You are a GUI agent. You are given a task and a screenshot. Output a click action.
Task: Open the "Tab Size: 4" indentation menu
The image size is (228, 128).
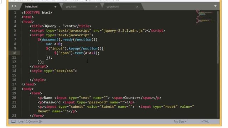click(x=180, y=122)
